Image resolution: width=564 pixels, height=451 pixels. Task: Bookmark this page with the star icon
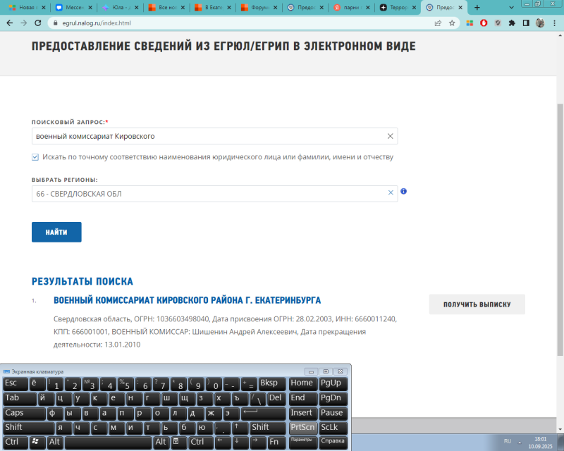[x=452, y=23]
